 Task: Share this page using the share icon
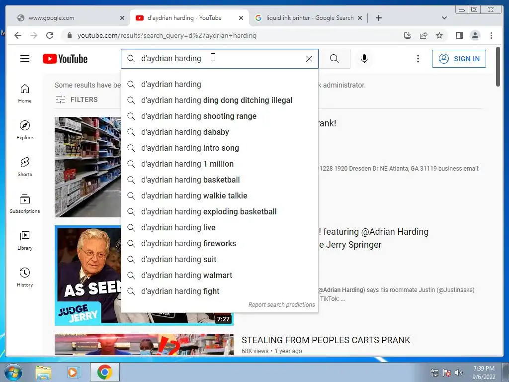(x=424, y=35)
